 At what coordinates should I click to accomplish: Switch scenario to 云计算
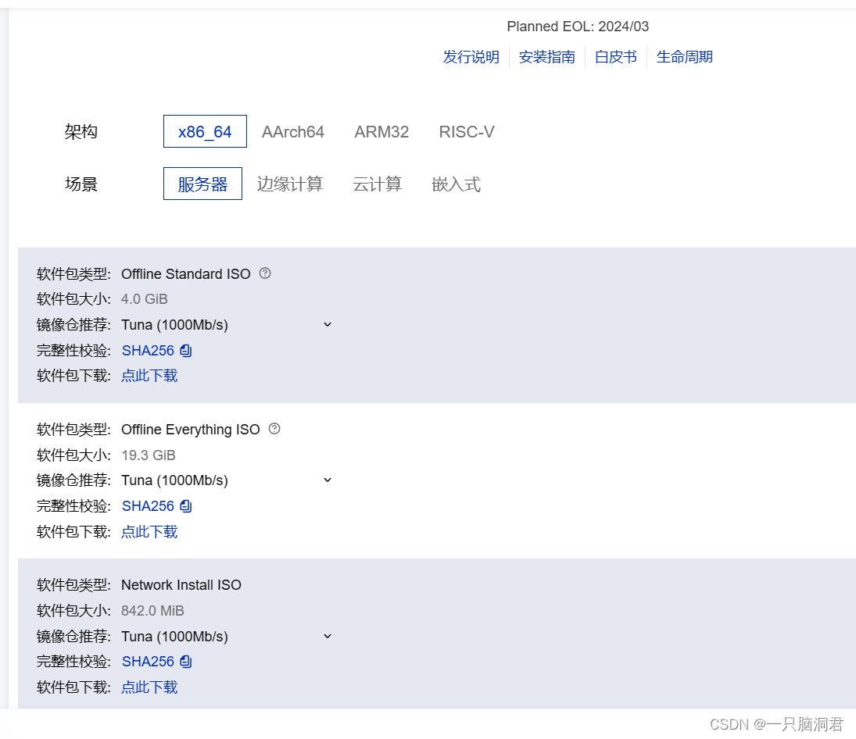pos(377,184)
